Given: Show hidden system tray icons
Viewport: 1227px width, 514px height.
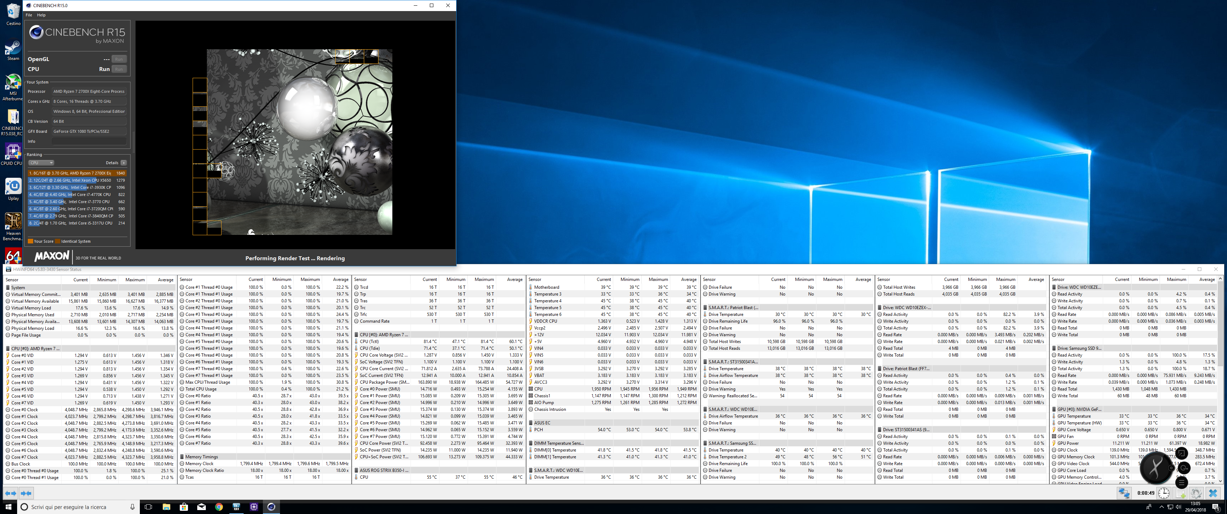Looking at the screenshot, I should point(1161,507).
